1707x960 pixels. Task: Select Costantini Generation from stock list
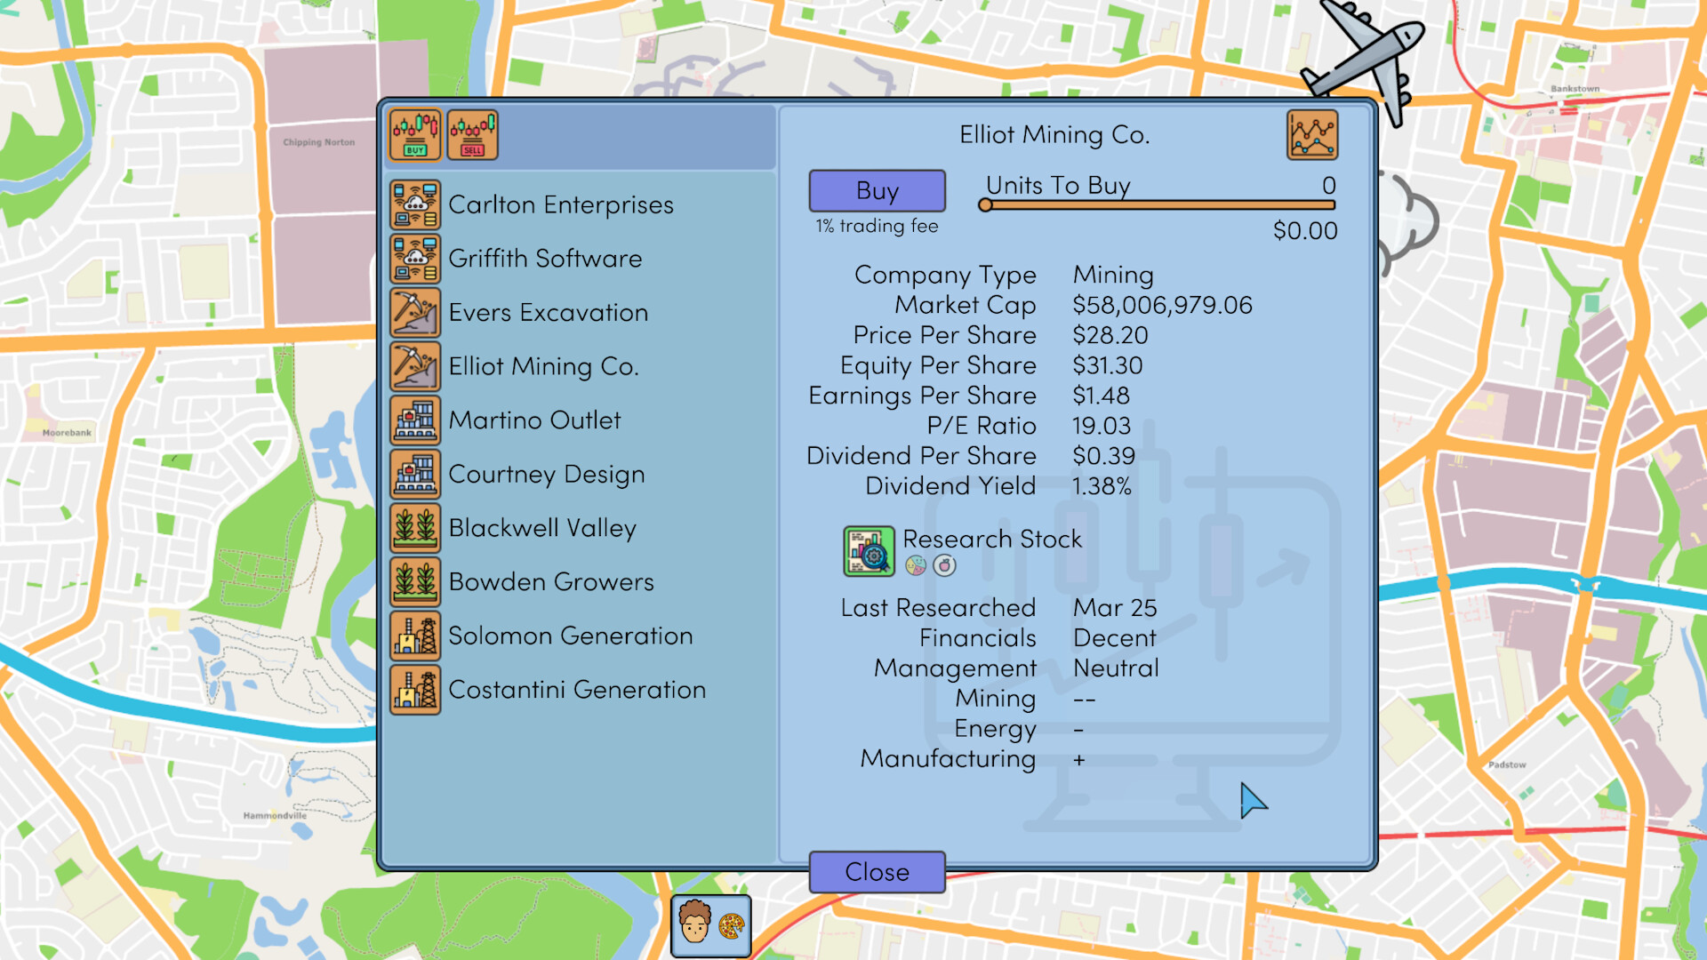[579, 689]
